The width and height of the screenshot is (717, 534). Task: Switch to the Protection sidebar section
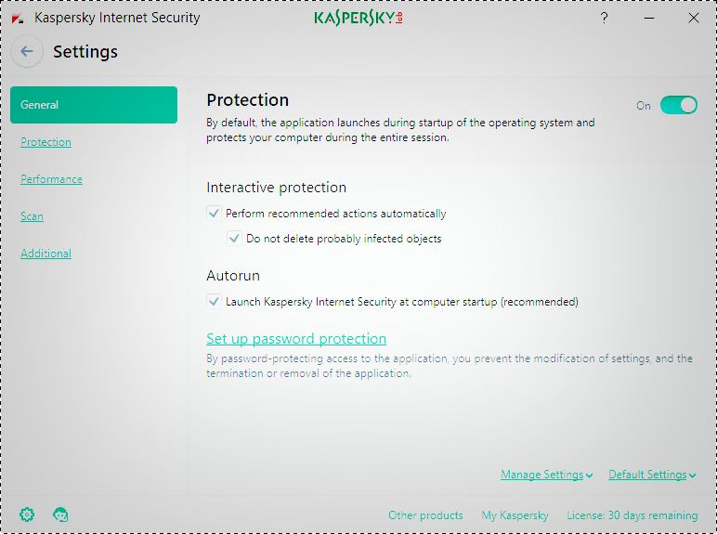(x=46, y=142)
